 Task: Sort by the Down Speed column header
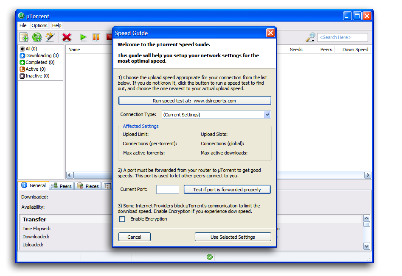click(355, 50)
